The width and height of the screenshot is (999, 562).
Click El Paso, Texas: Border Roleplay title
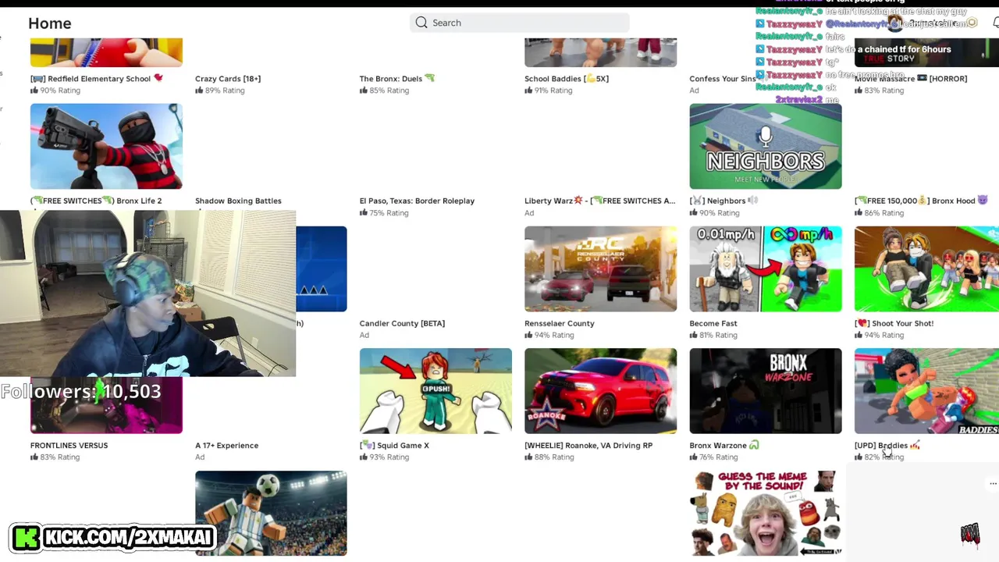(417, 201)
